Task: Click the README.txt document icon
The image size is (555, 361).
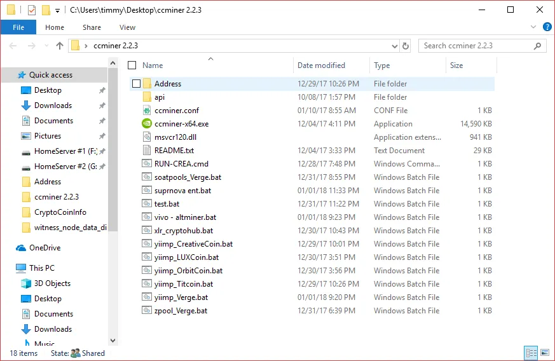Action: click(x=146, y=150)
